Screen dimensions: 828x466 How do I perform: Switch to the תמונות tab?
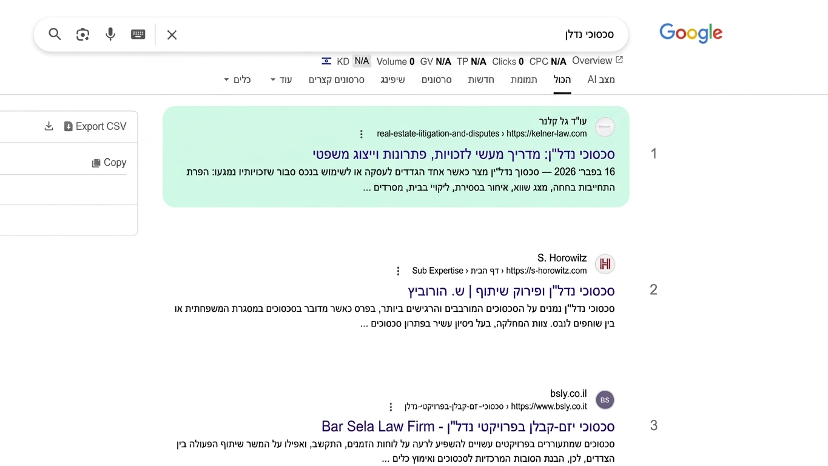coord(524,79)
